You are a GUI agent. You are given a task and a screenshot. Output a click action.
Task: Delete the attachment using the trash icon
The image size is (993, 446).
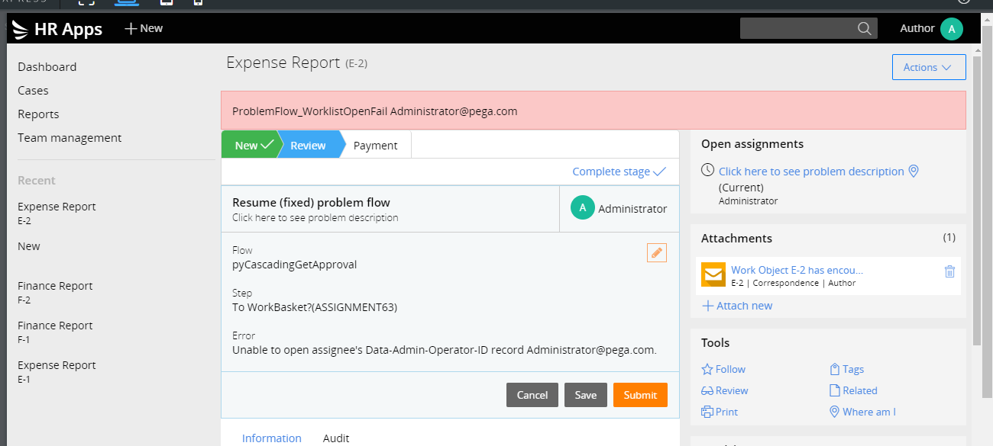[x=949, y=271]
